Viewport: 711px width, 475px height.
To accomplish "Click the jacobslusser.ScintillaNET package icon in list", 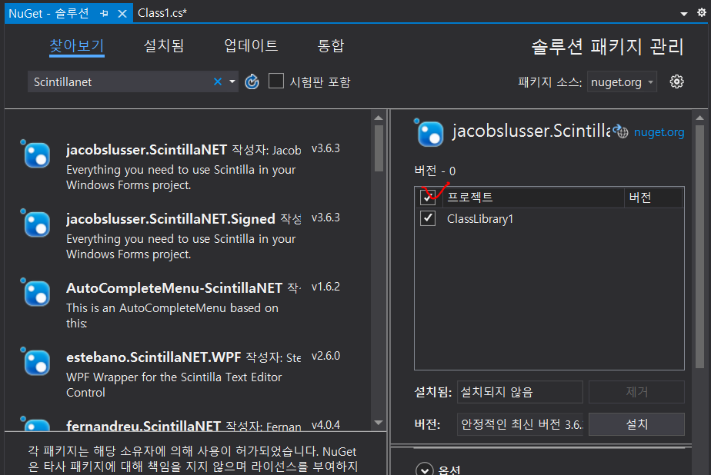I will [37, 154].
